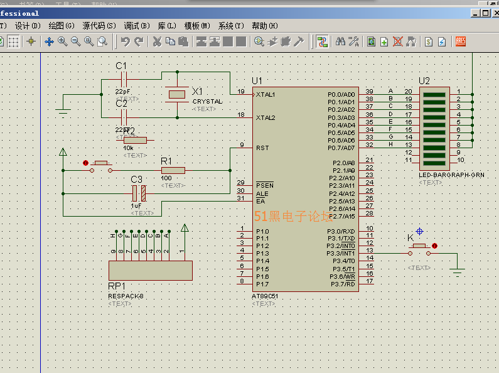Open the 源代码(S) menu
Screen dimensions: 499x373
[x=99, y=26]
